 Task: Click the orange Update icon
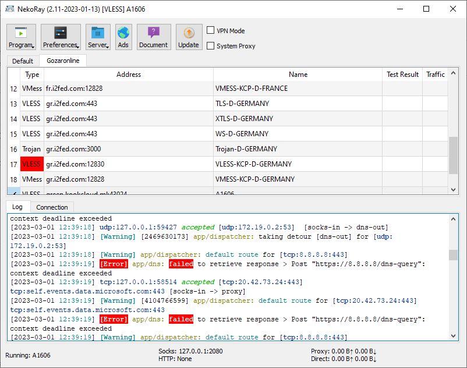pos(188,32)
